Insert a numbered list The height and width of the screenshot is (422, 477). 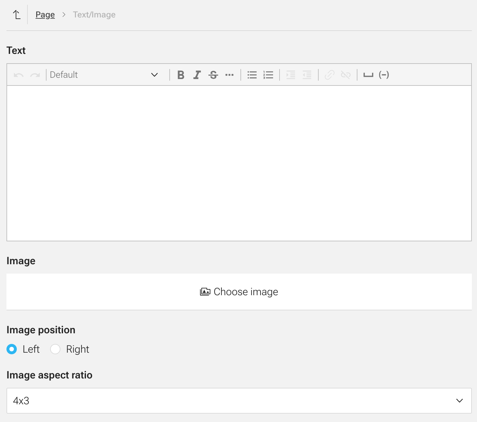click(268, 75)
